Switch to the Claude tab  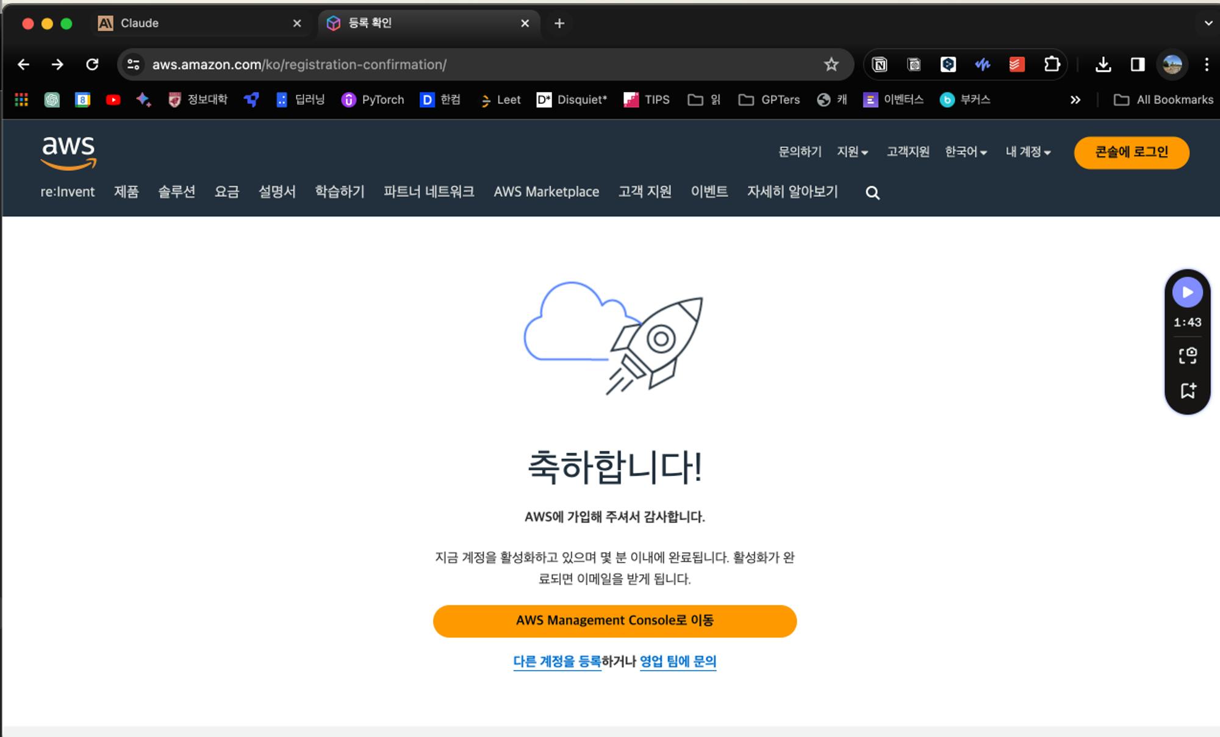pos(200,23)
